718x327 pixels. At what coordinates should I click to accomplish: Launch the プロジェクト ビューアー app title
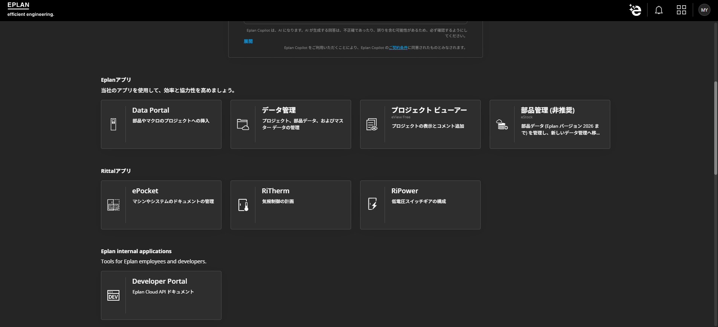tap(429, 110)
